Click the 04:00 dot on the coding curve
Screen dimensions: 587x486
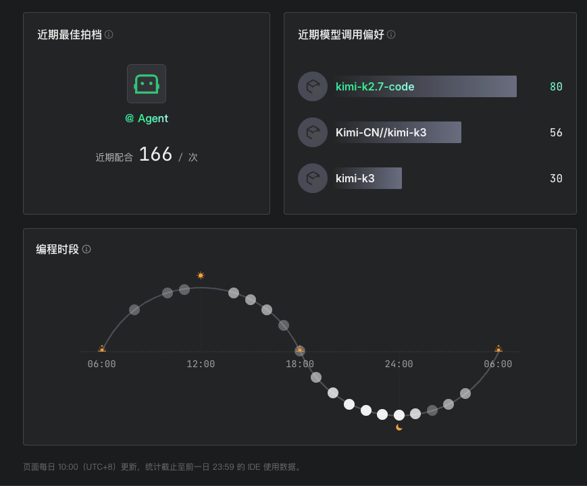[x=465, y=394]
